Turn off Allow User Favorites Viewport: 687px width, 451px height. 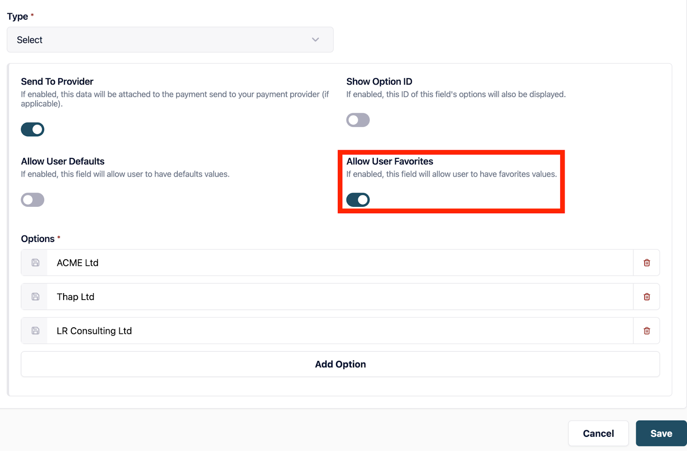coord(358,200)
